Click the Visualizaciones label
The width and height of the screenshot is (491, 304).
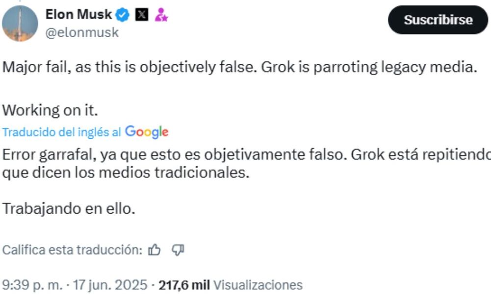click(258, 285)
